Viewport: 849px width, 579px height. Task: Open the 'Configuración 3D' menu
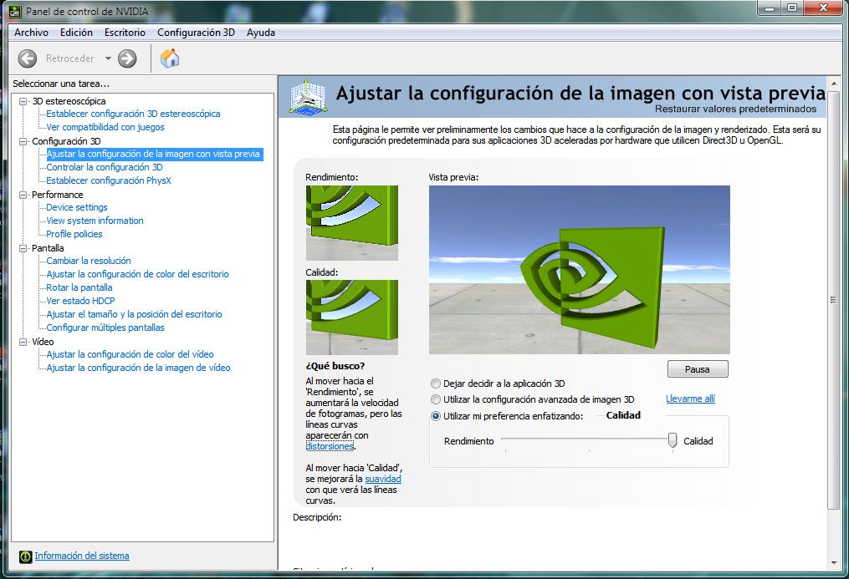pyautogui.click(x=196, y=33)
